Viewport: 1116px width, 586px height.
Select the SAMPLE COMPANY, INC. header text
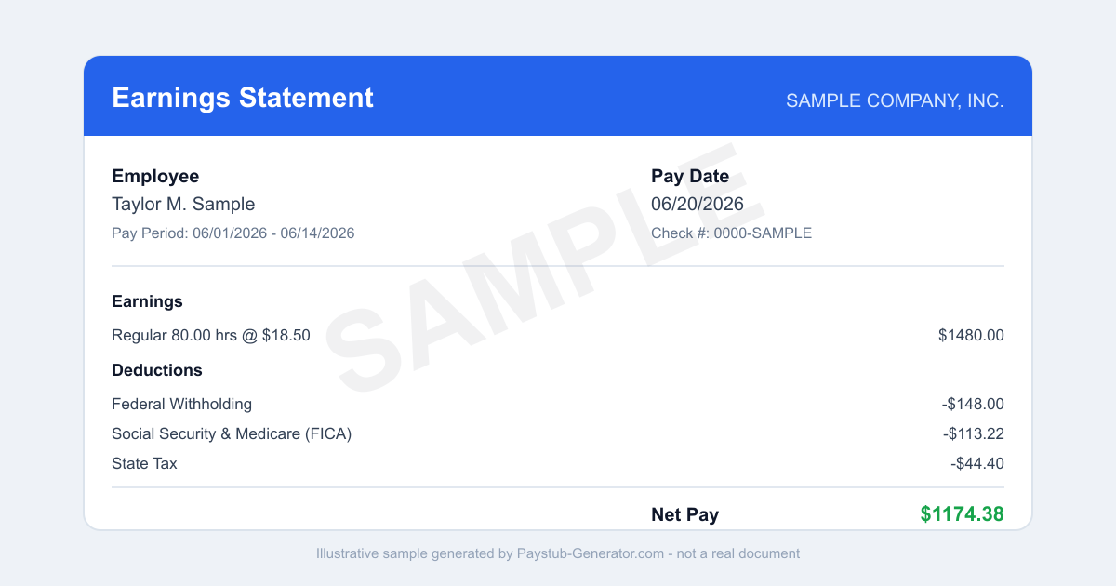point(895,100)
